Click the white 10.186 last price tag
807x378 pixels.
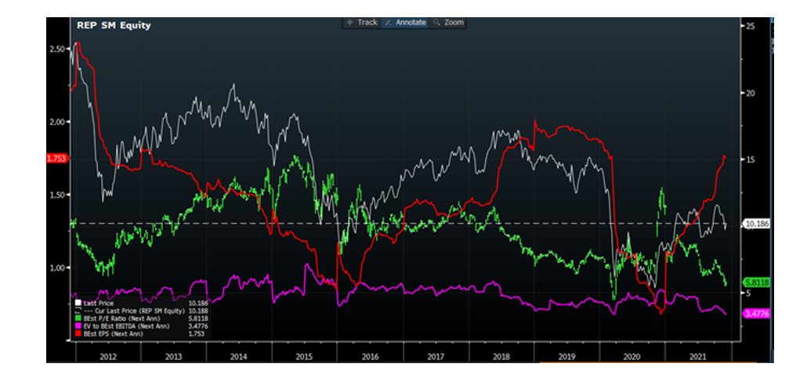tap(755, 224)
